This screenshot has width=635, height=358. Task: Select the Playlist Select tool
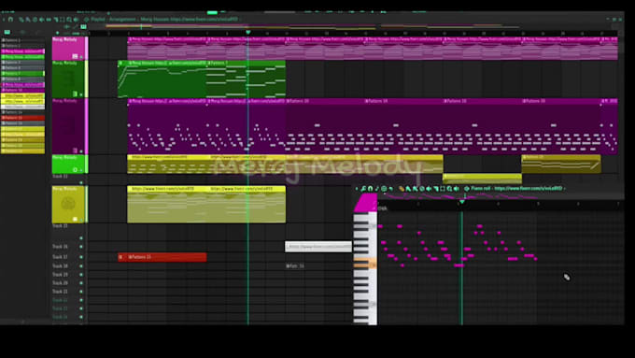[x=62, y=20]
